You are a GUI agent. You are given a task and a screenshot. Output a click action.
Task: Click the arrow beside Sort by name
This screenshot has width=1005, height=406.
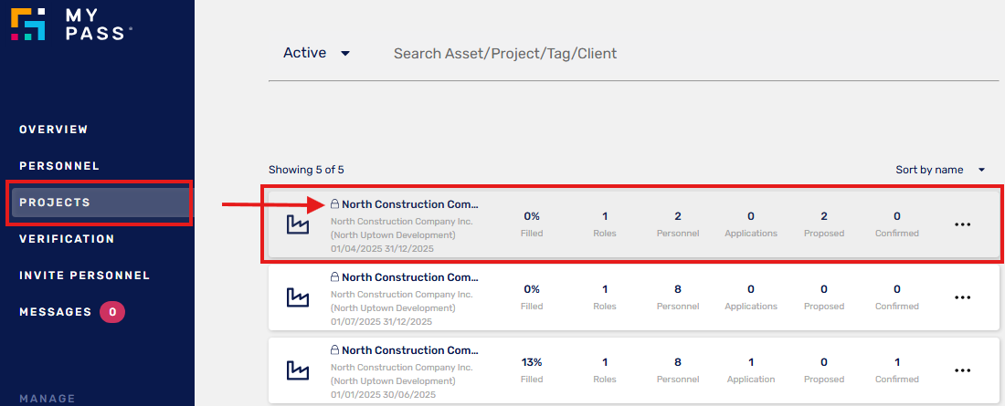(x=982, y=170)
